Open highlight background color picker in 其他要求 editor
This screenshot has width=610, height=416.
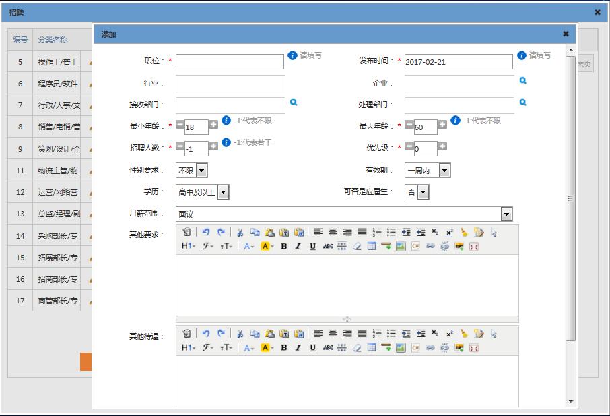(267, 247)
